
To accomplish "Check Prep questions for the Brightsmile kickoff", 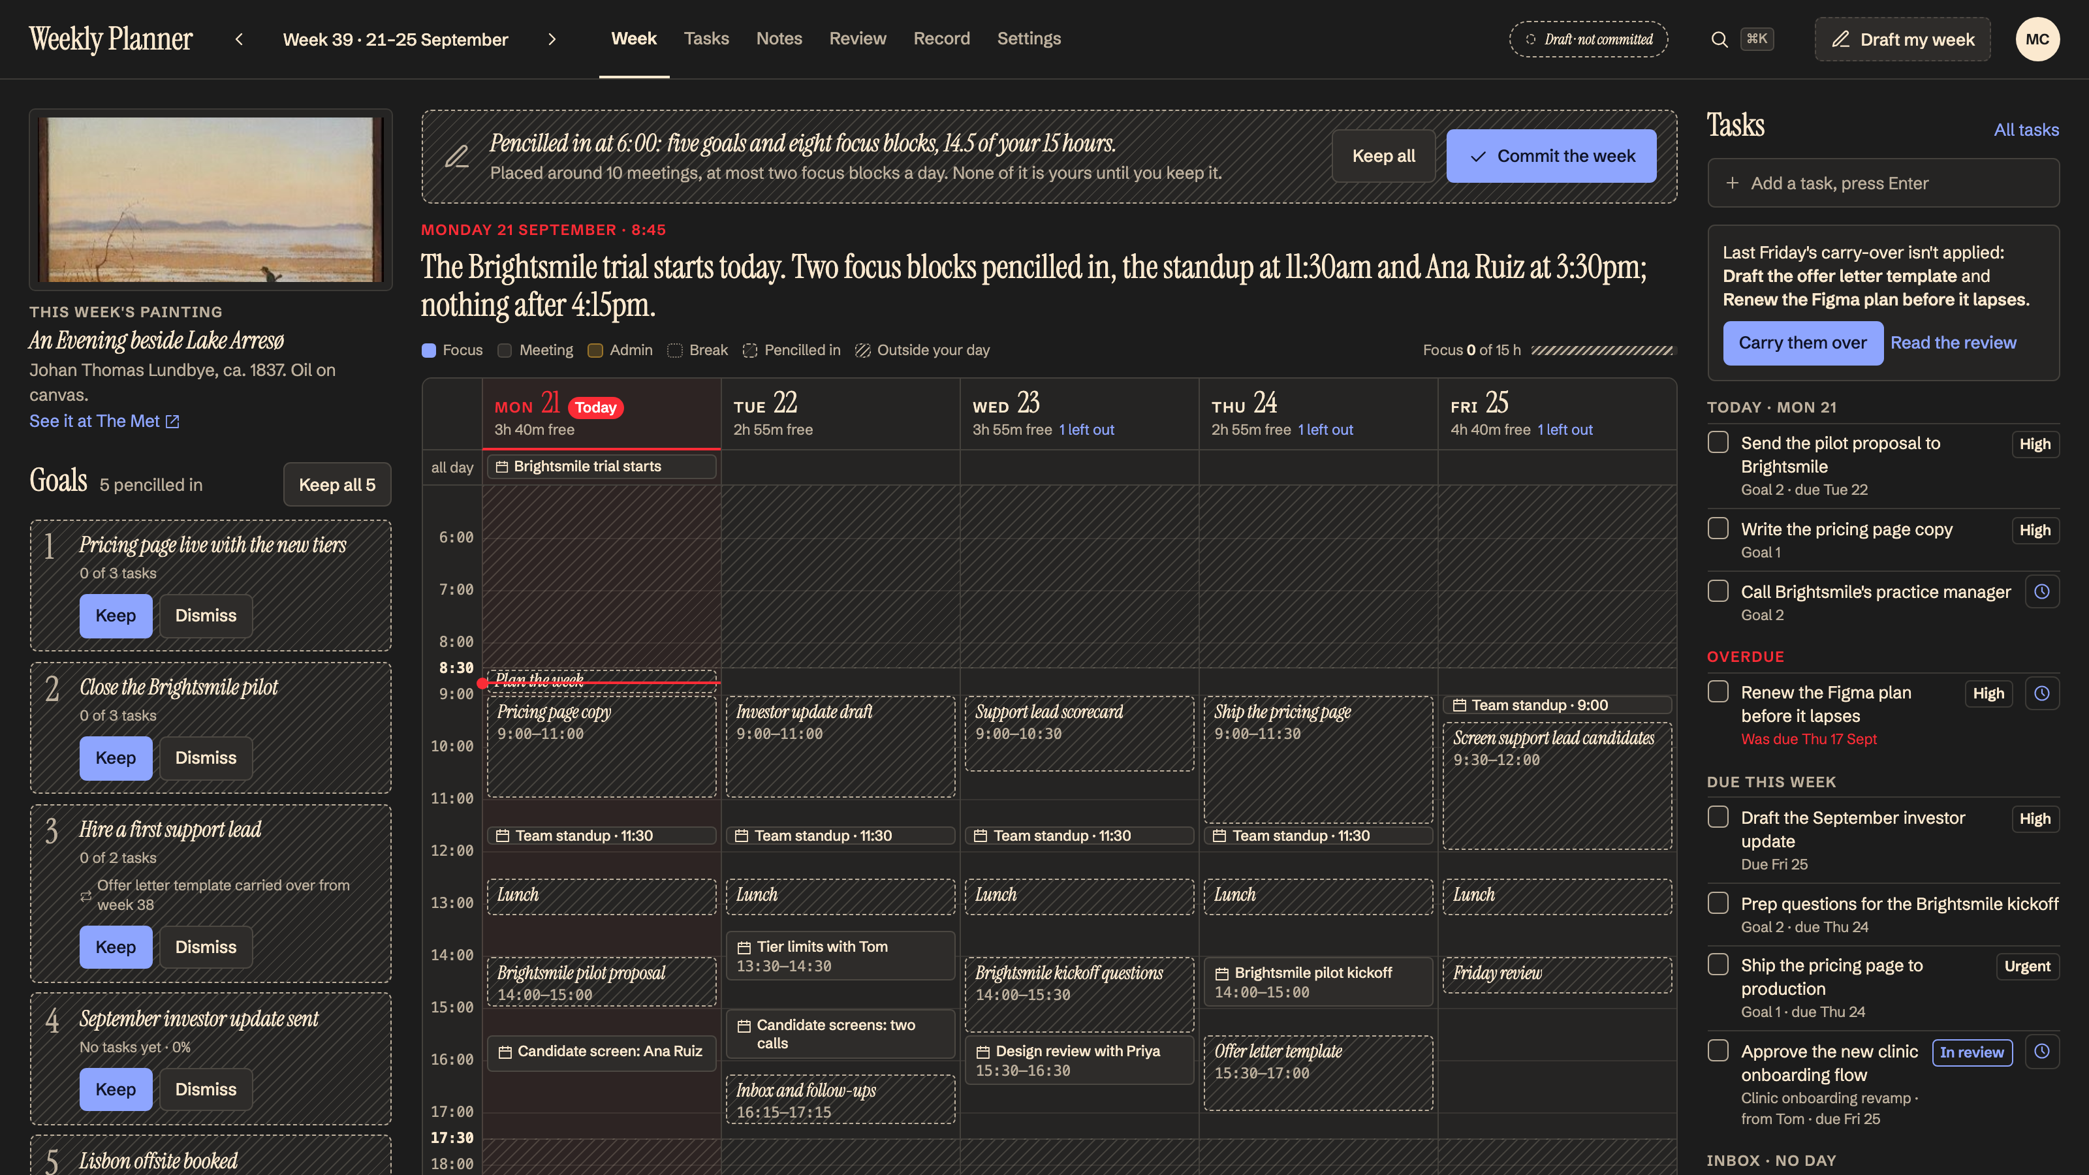I will [x=1718, y=903].
